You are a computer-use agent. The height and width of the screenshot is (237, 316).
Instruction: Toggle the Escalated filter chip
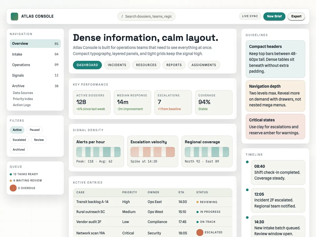19,140
